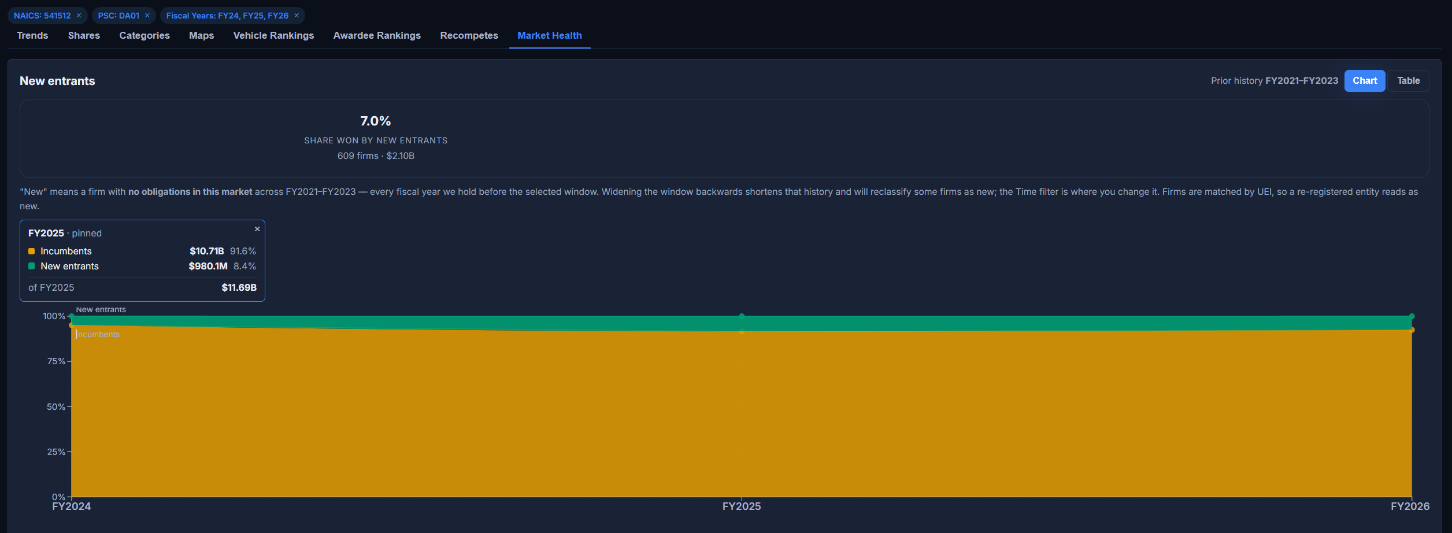
Task: Open the Maps tab
Action: coord(201,35)
